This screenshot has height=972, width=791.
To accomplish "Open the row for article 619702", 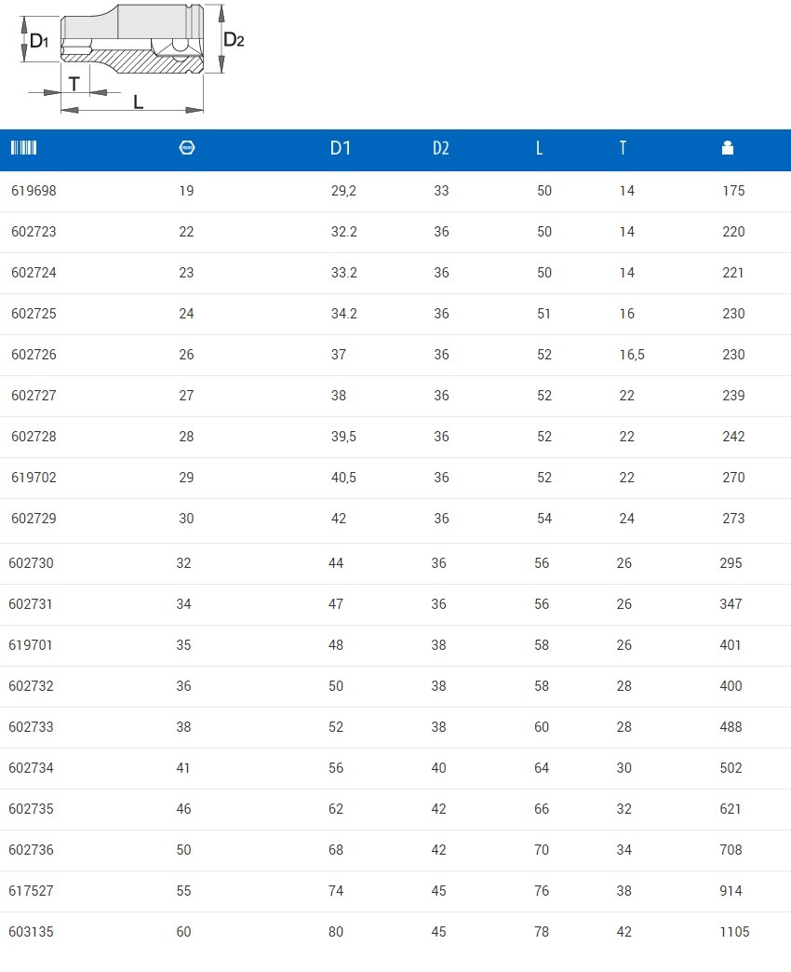I will 34,478.
